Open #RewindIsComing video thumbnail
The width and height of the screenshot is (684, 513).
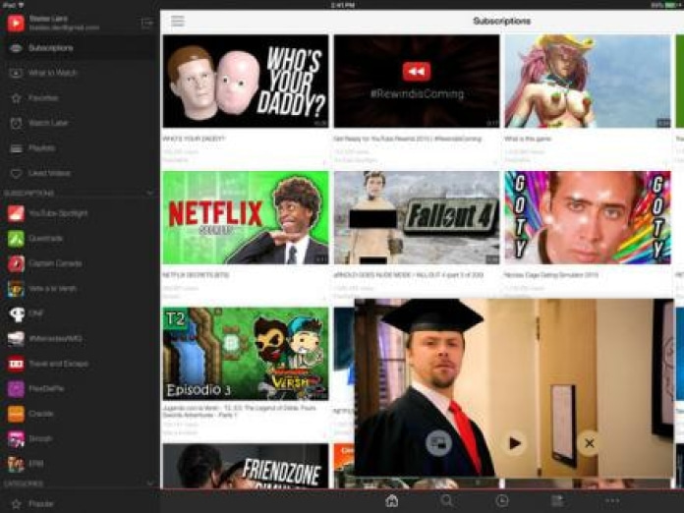pyautogui.click(x=417, y=82)
